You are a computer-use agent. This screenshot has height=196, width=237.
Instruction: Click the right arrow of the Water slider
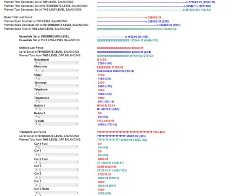coord(77,78)
